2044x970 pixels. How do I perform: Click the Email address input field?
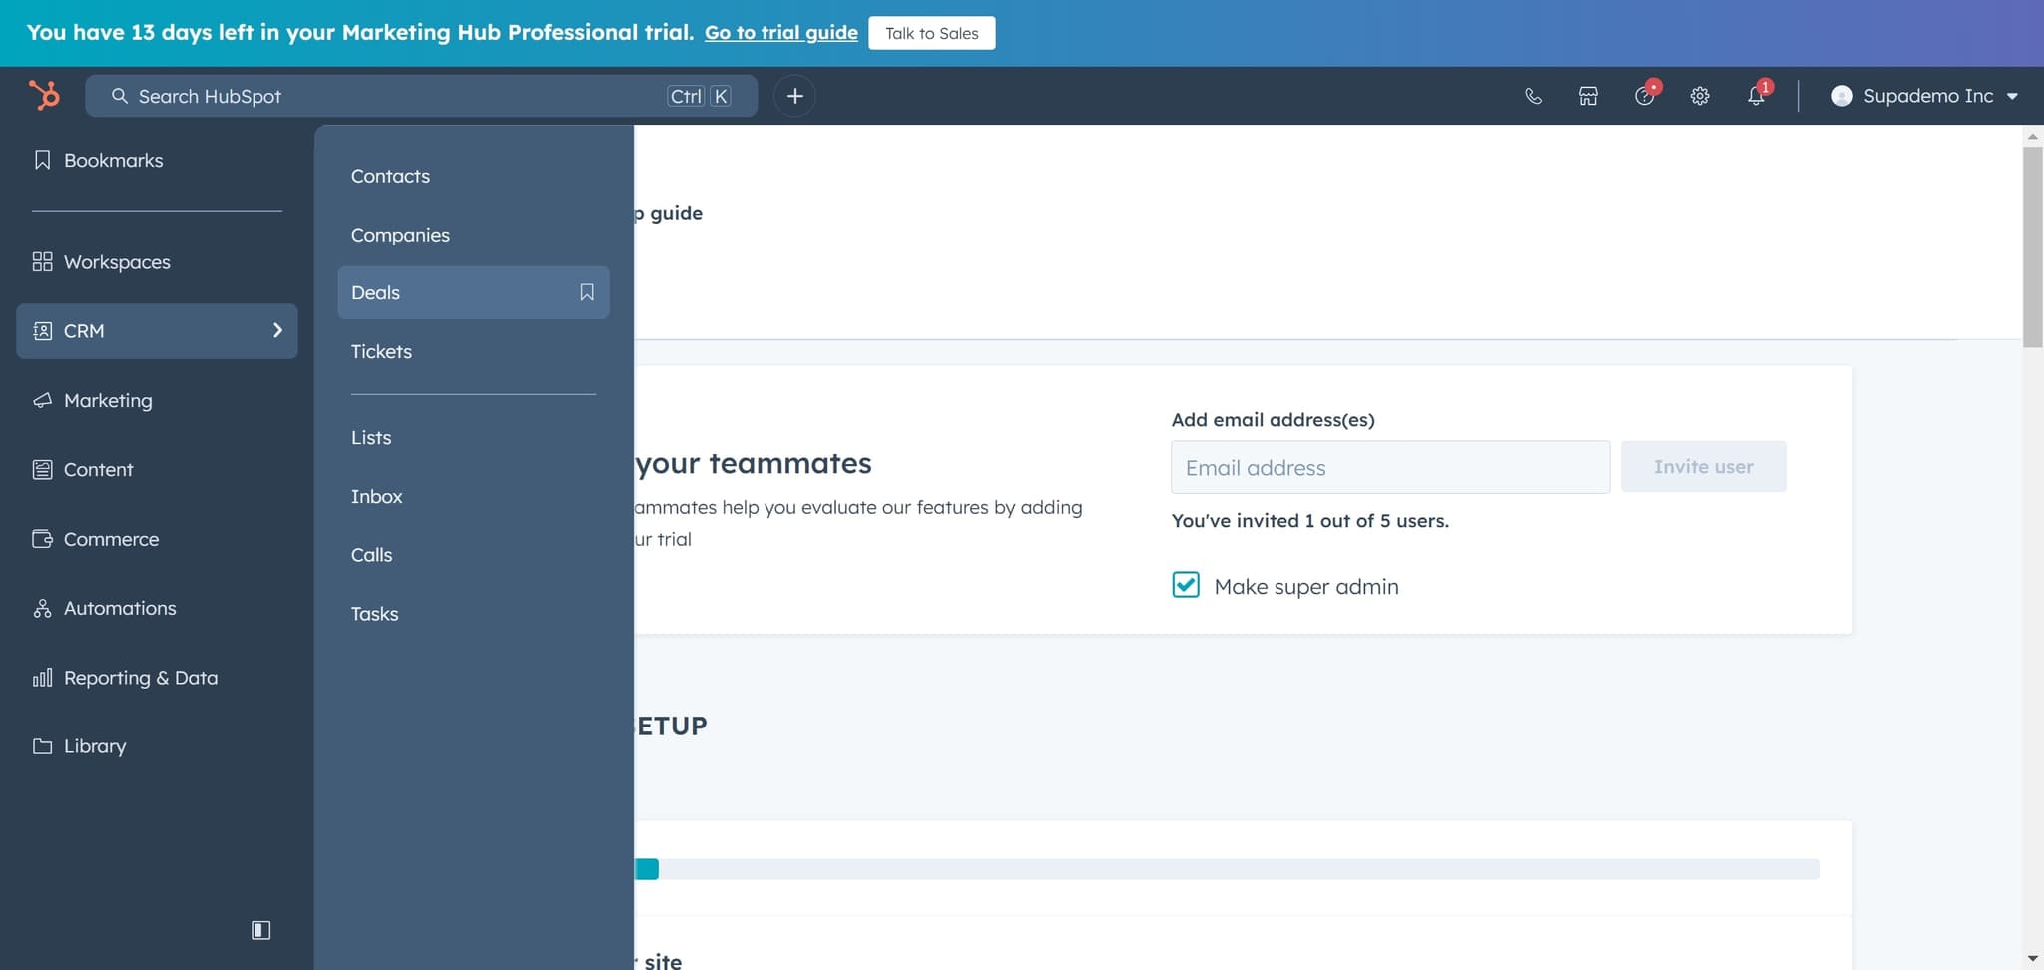[1389, 466]
